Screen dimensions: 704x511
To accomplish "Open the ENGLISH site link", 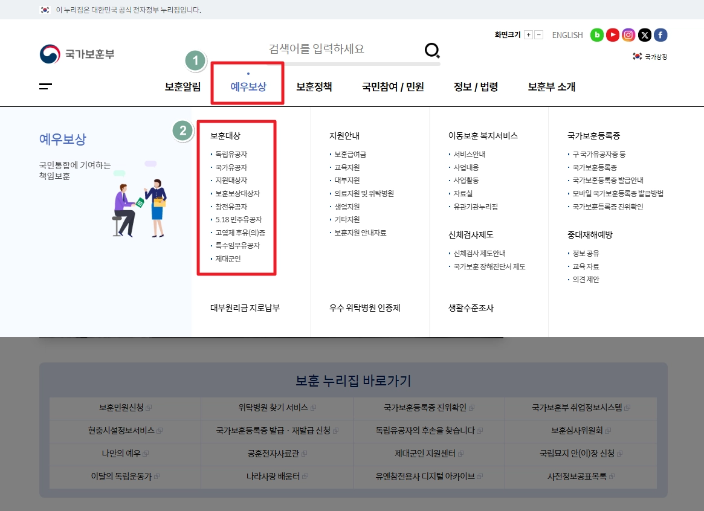I will (567, 35).
